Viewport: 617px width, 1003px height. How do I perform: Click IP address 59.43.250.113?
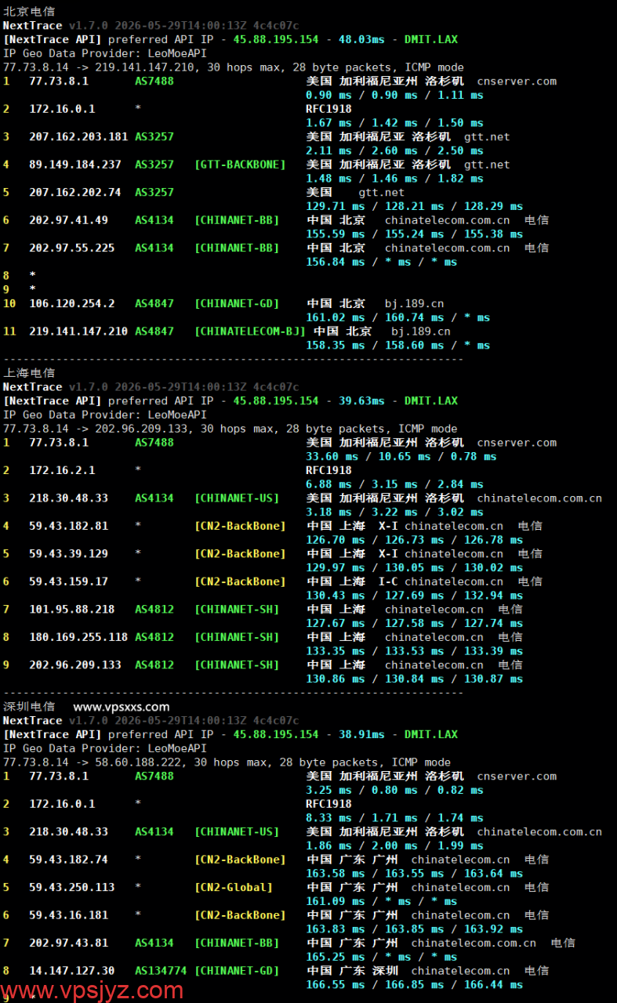tap(72, 887)
